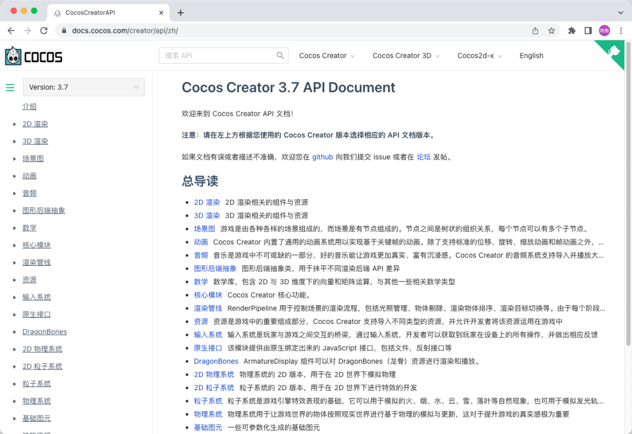Open the Version: 3.7 dropdown

click(83, 87)
